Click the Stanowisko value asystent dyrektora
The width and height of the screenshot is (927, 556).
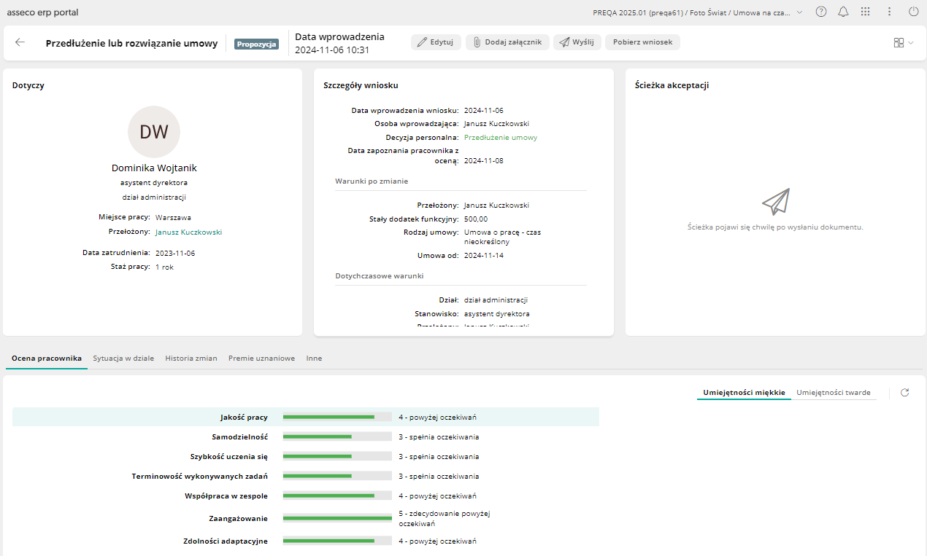pos(497,313)
